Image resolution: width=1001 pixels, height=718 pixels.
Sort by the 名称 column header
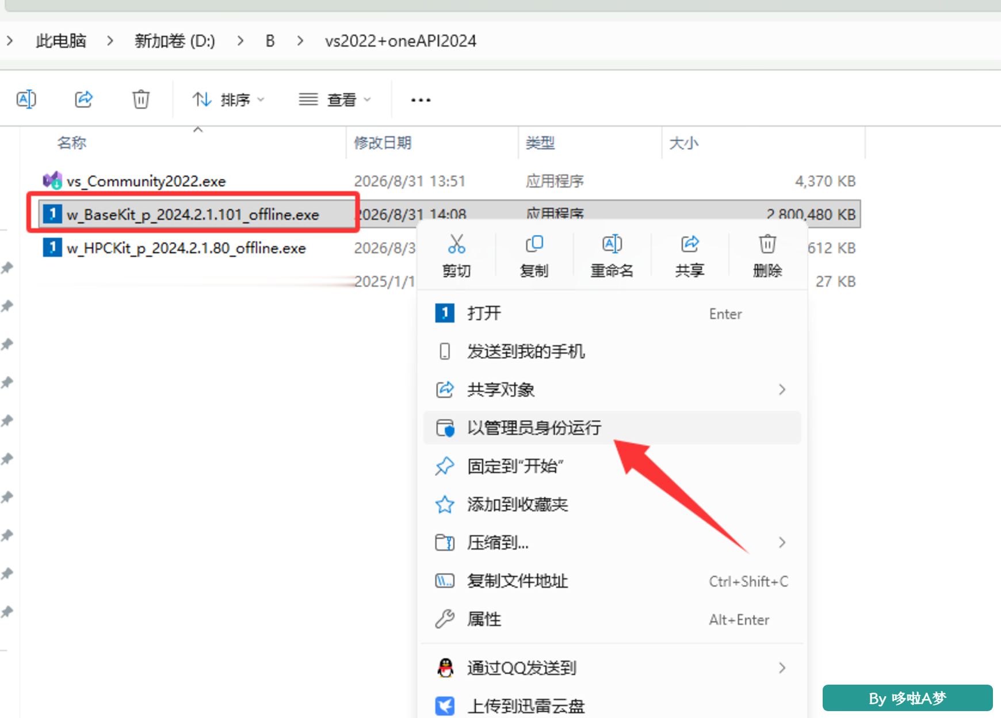[72, 143]
